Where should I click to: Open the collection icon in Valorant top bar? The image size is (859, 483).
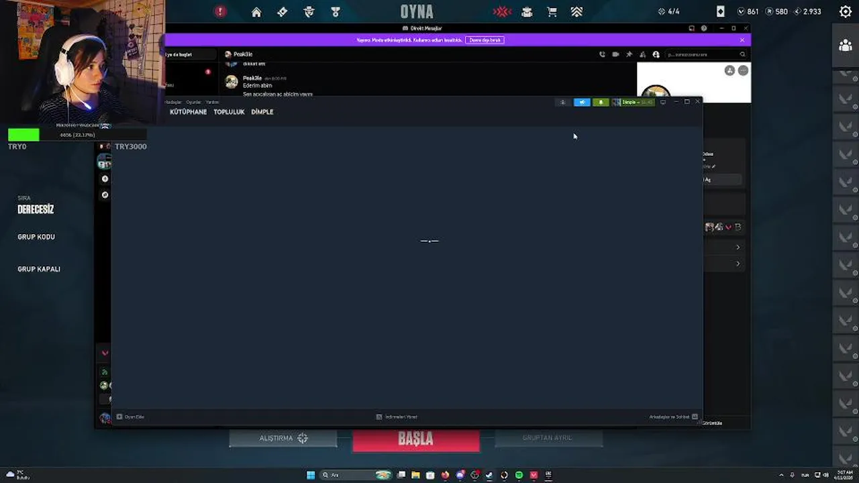pyautogui.click(x=527, y=11)
